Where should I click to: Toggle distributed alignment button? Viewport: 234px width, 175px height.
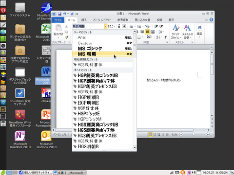tap(153, 32)
